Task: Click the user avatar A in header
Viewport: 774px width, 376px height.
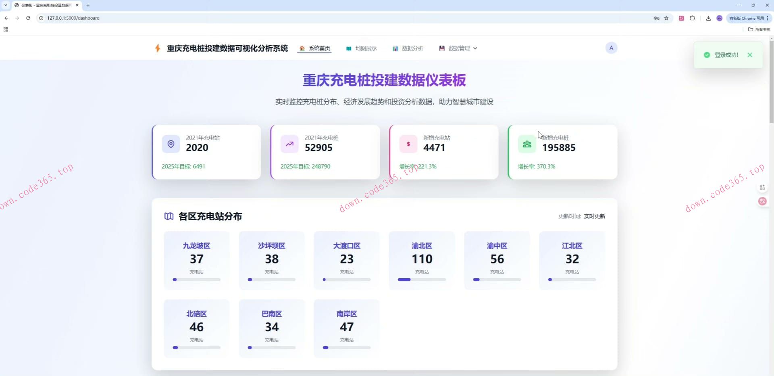Action: tap(611, 48)
